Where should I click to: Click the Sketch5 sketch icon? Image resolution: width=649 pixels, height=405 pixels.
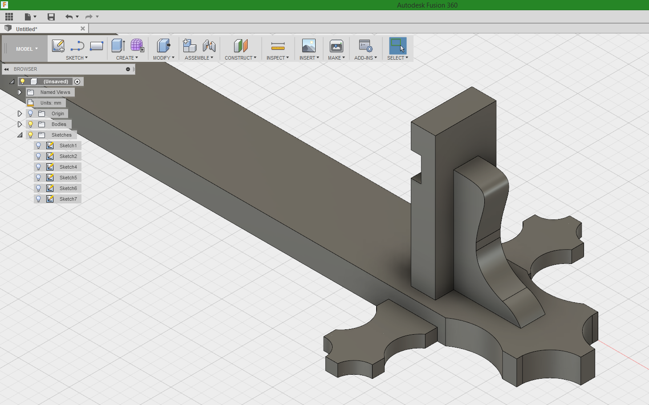(50, 178)
